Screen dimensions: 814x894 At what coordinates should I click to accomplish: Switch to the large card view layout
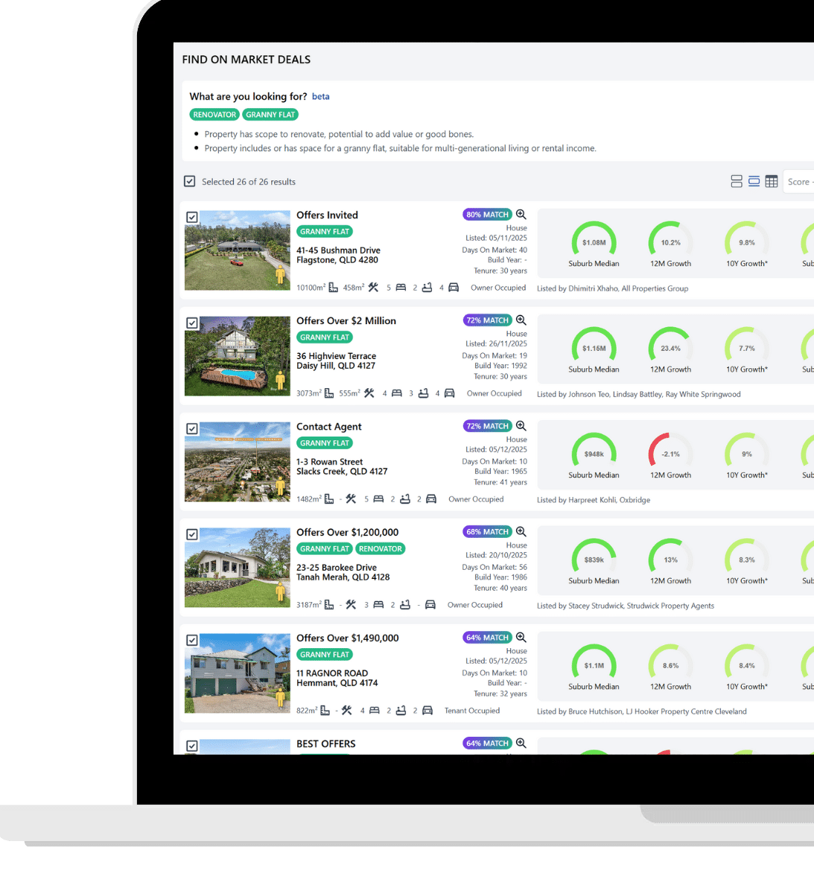[737, 181]
